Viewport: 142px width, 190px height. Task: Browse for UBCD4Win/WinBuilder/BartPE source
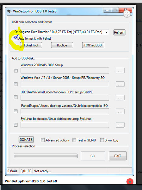coord(120,98)
